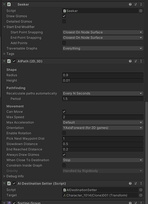148x204 pixels.
Task: Click the Max Speed input field
Action: (103, 117)
